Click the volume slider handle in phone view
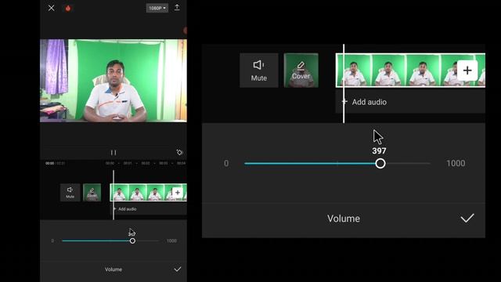The width and height of the screenshot is (501, 282). [x=132, y=240]
